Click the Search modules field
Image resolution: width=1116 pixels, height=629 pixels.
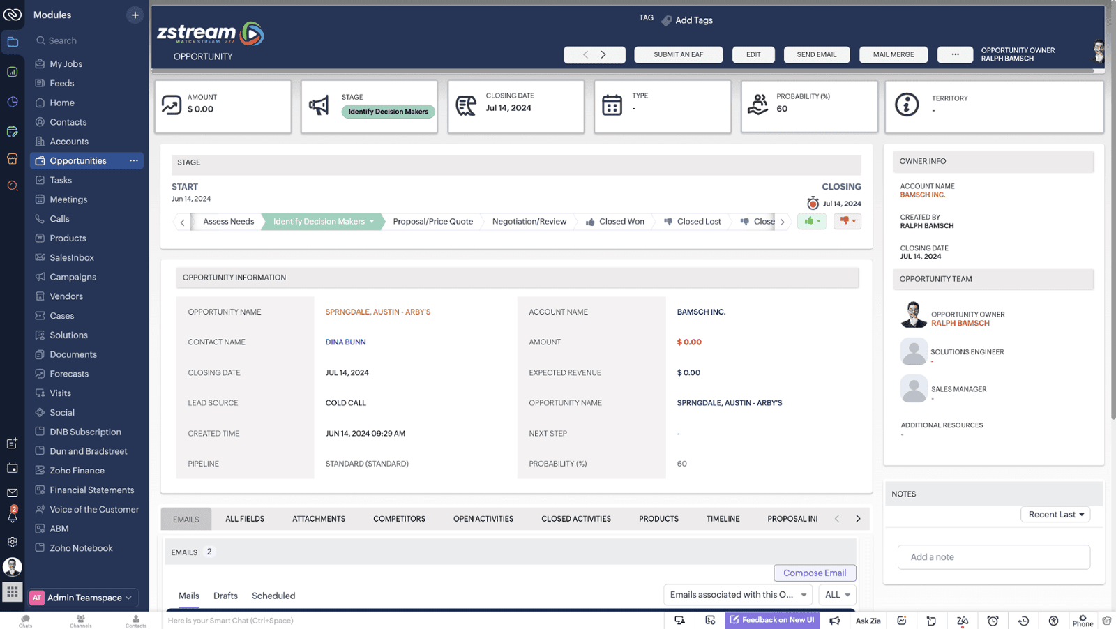click(87, 40)
